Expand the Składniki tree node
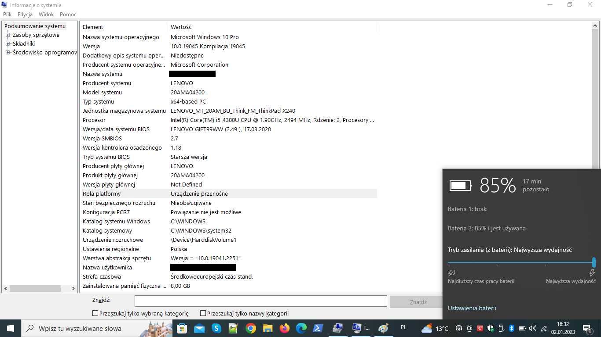Screen dimensions: 601x337 7,44
